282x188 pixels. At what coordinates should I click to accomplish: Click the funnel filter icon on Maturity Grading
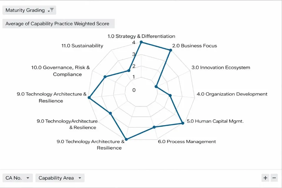[52, 10]
